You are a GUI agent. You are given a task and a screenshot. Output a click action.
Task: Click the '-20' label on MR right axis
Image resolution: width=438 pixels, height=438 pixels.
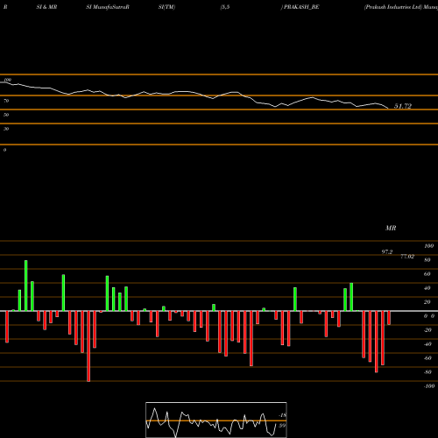coord(427,330)
